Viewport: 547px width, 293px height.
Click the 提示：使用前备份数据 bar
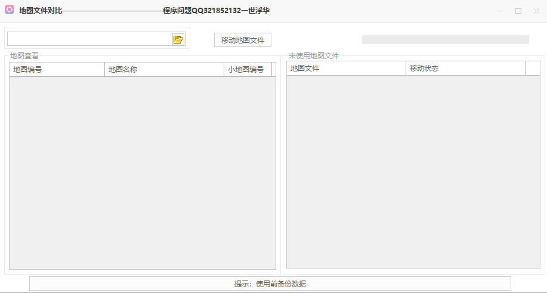[x=270, y=283]
